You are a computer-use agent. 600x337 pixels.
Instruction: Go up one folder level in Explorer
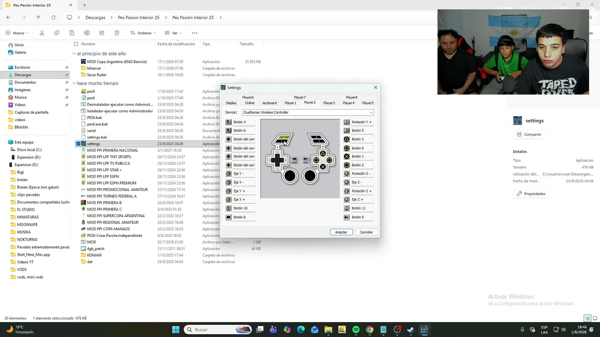coord(38,17)
